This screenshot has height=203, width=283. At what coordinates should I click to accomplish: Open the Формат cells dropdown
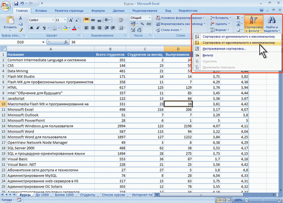pos(220,30)
